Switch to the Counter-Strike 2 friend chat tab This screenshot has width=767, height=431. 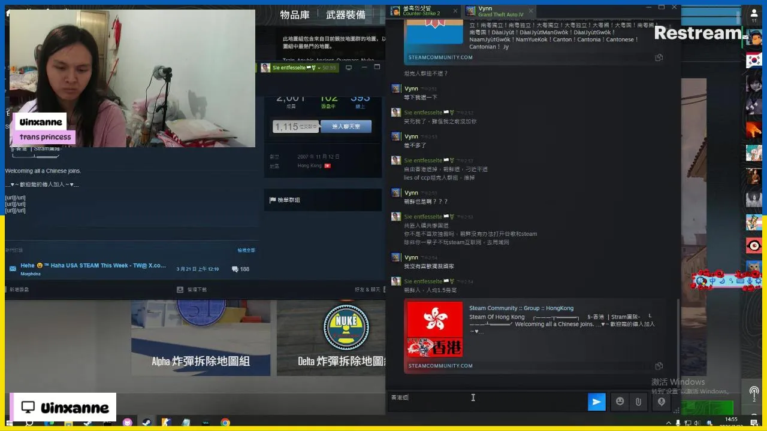[x=424, y=11]
